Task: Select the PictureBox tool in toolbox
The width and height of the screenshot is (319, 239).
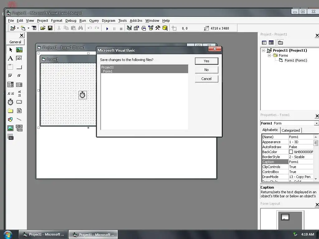Action: (19, 50)
